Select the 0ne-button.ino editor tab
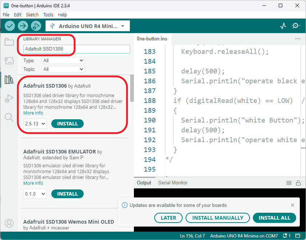 pyautogui.click(x=152, y=39)
